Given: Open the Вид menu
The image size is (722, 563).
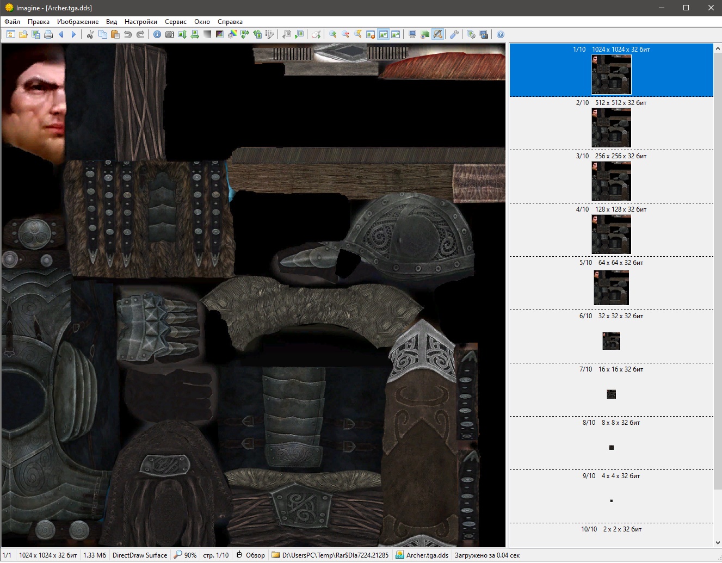Looking at the screenshot, I should click(112, 22).
